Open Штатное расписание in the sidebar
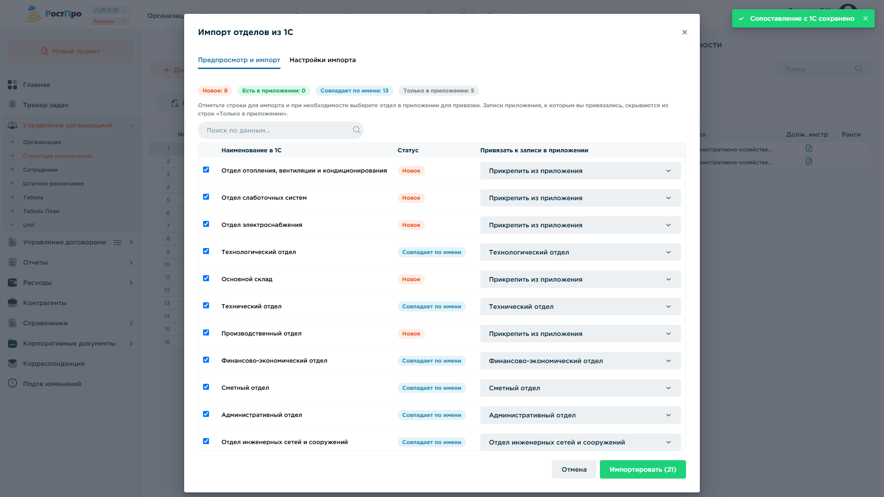The image size is (884, 497). (53, 184)
